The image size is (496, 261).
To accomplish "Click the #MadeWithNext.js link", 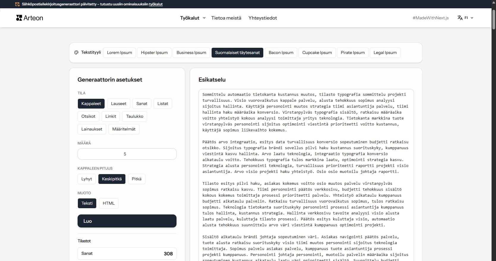I will click(x=431, y=18).
